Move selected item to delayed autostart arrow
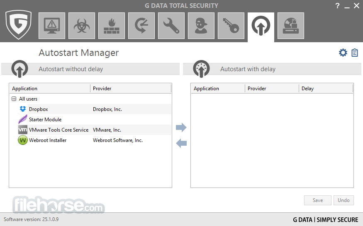Screen dimensions: 363x226 (x=181, y=127)
